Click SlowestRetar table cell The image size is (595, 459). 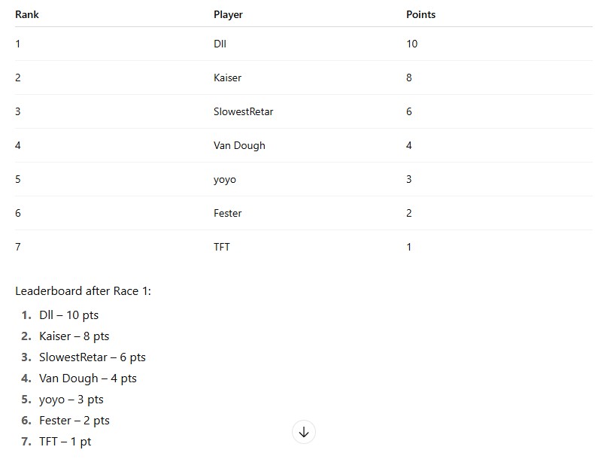point(243,111)
